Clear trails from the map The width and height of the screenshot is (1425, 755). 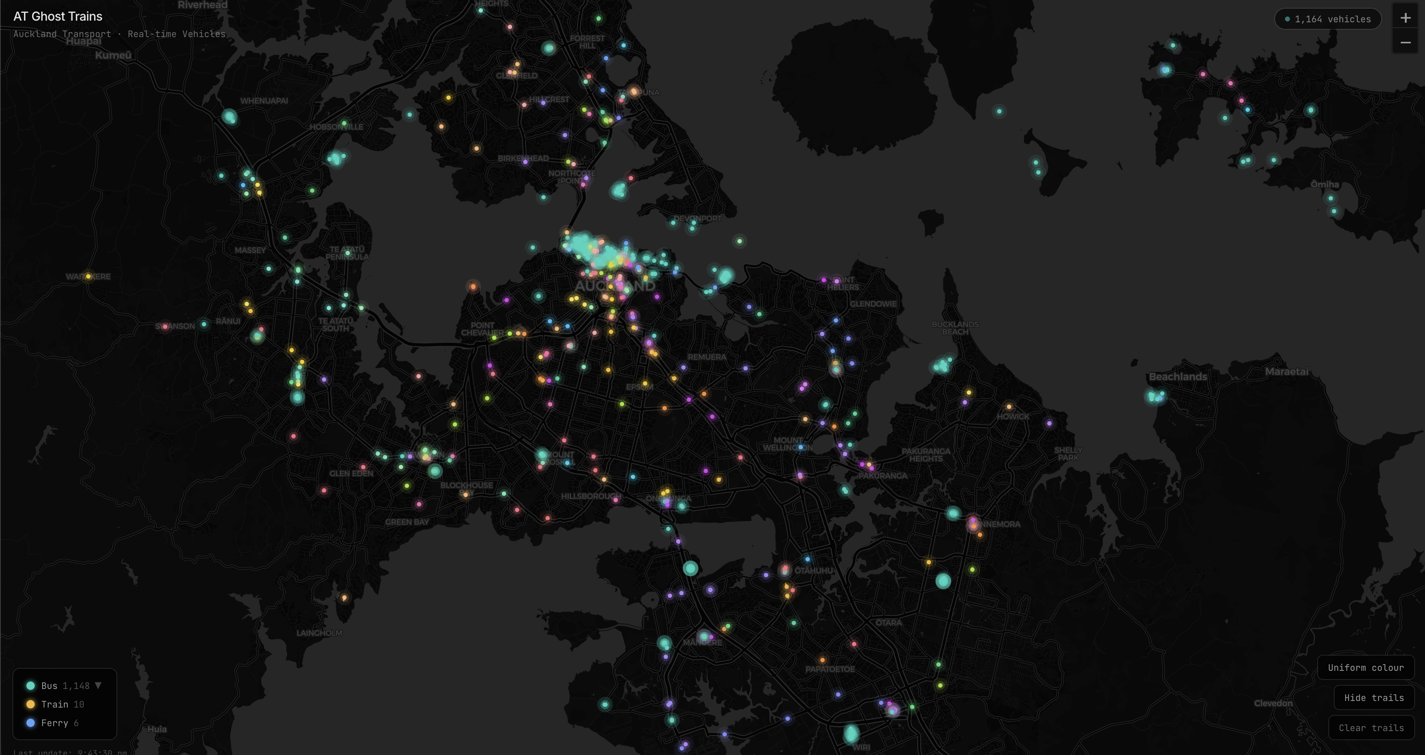point(1371,728)
